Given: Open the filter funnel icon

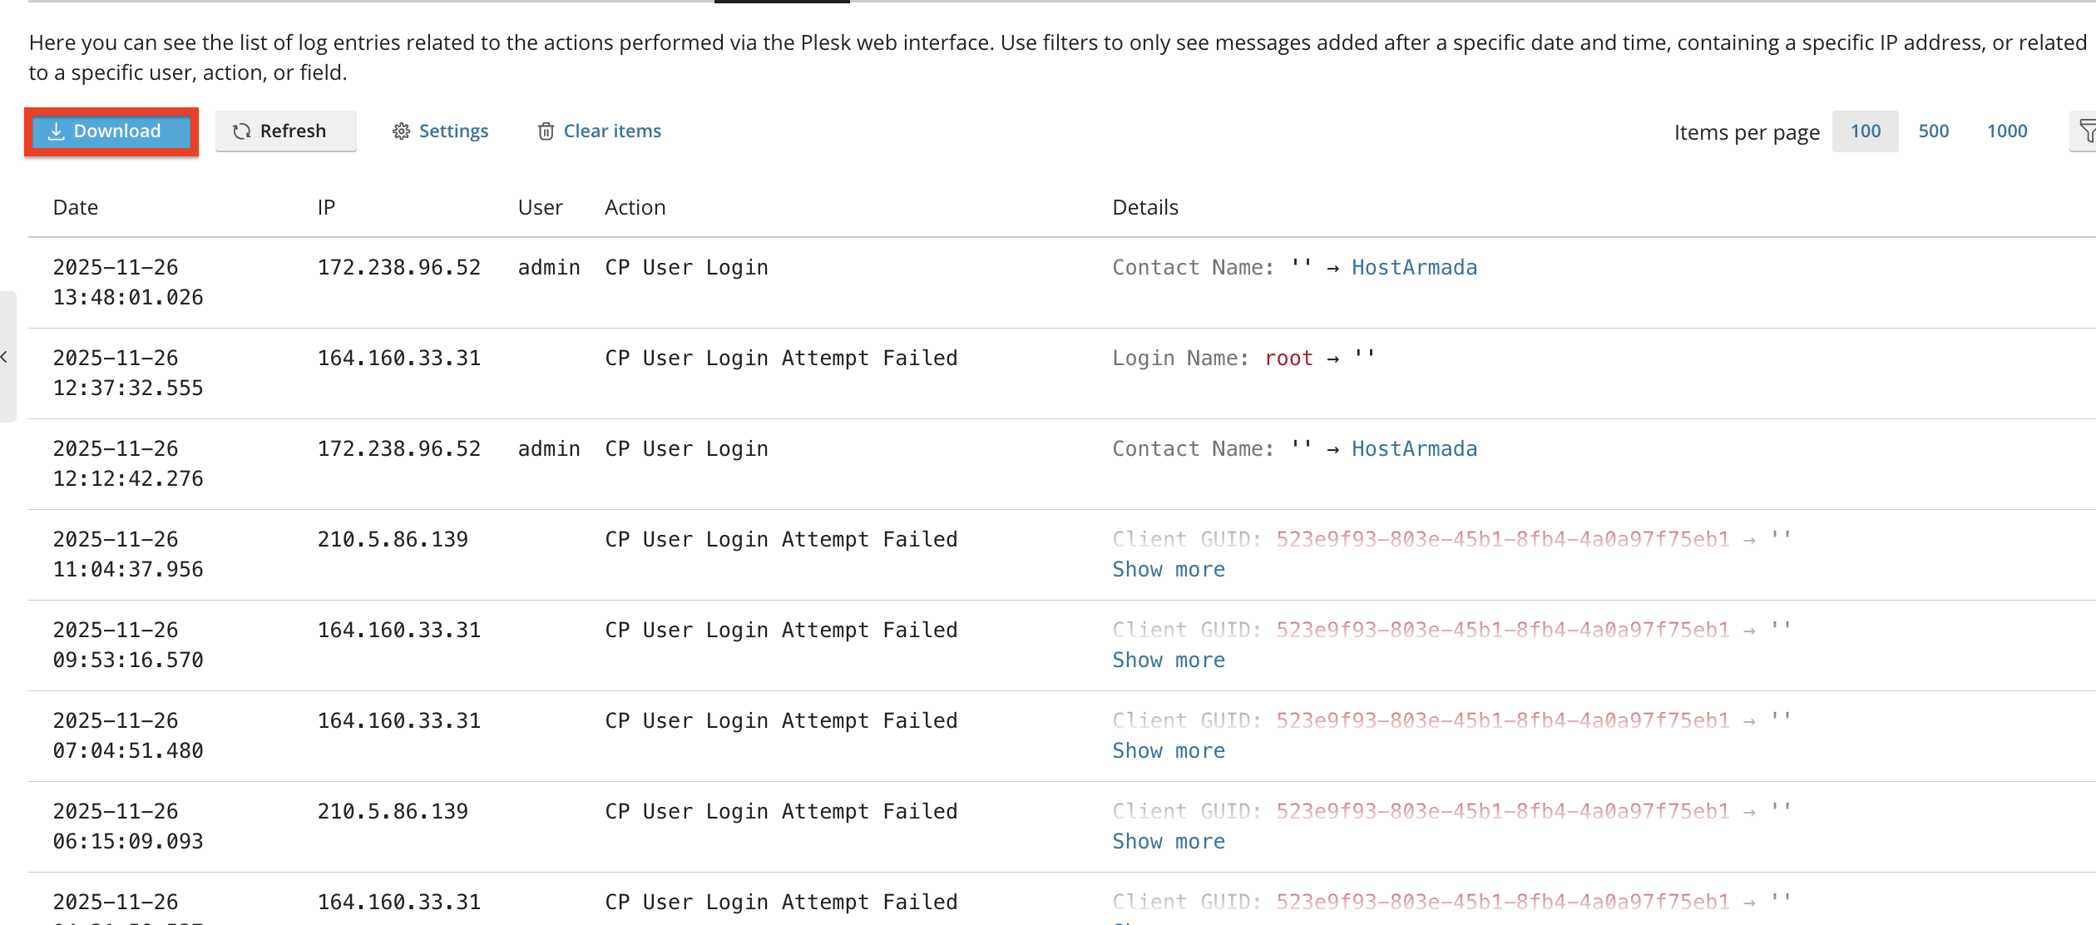Looking at the screenshot, I should (2087, 131).
